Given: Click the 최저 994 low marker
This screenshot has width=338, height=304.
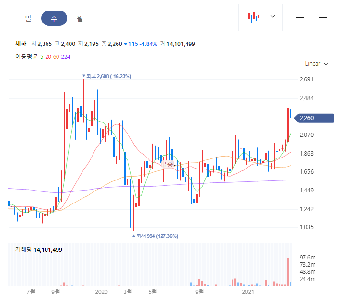Looking at the screenshot, I should tap(155, 236).
